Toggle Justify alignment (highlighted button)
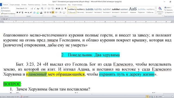 coord(53,13)
